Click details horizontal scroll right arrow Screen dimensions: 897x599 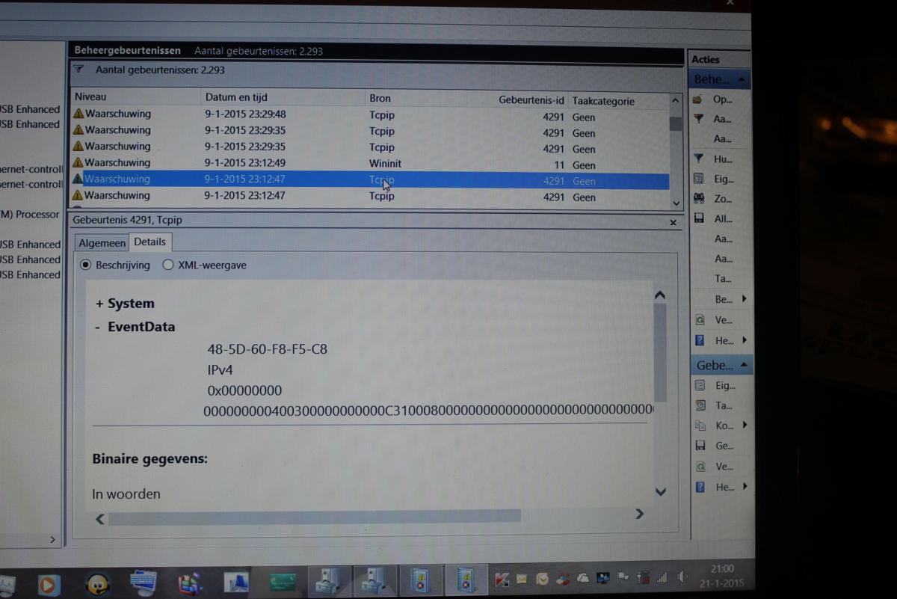(x=639, y=514)
